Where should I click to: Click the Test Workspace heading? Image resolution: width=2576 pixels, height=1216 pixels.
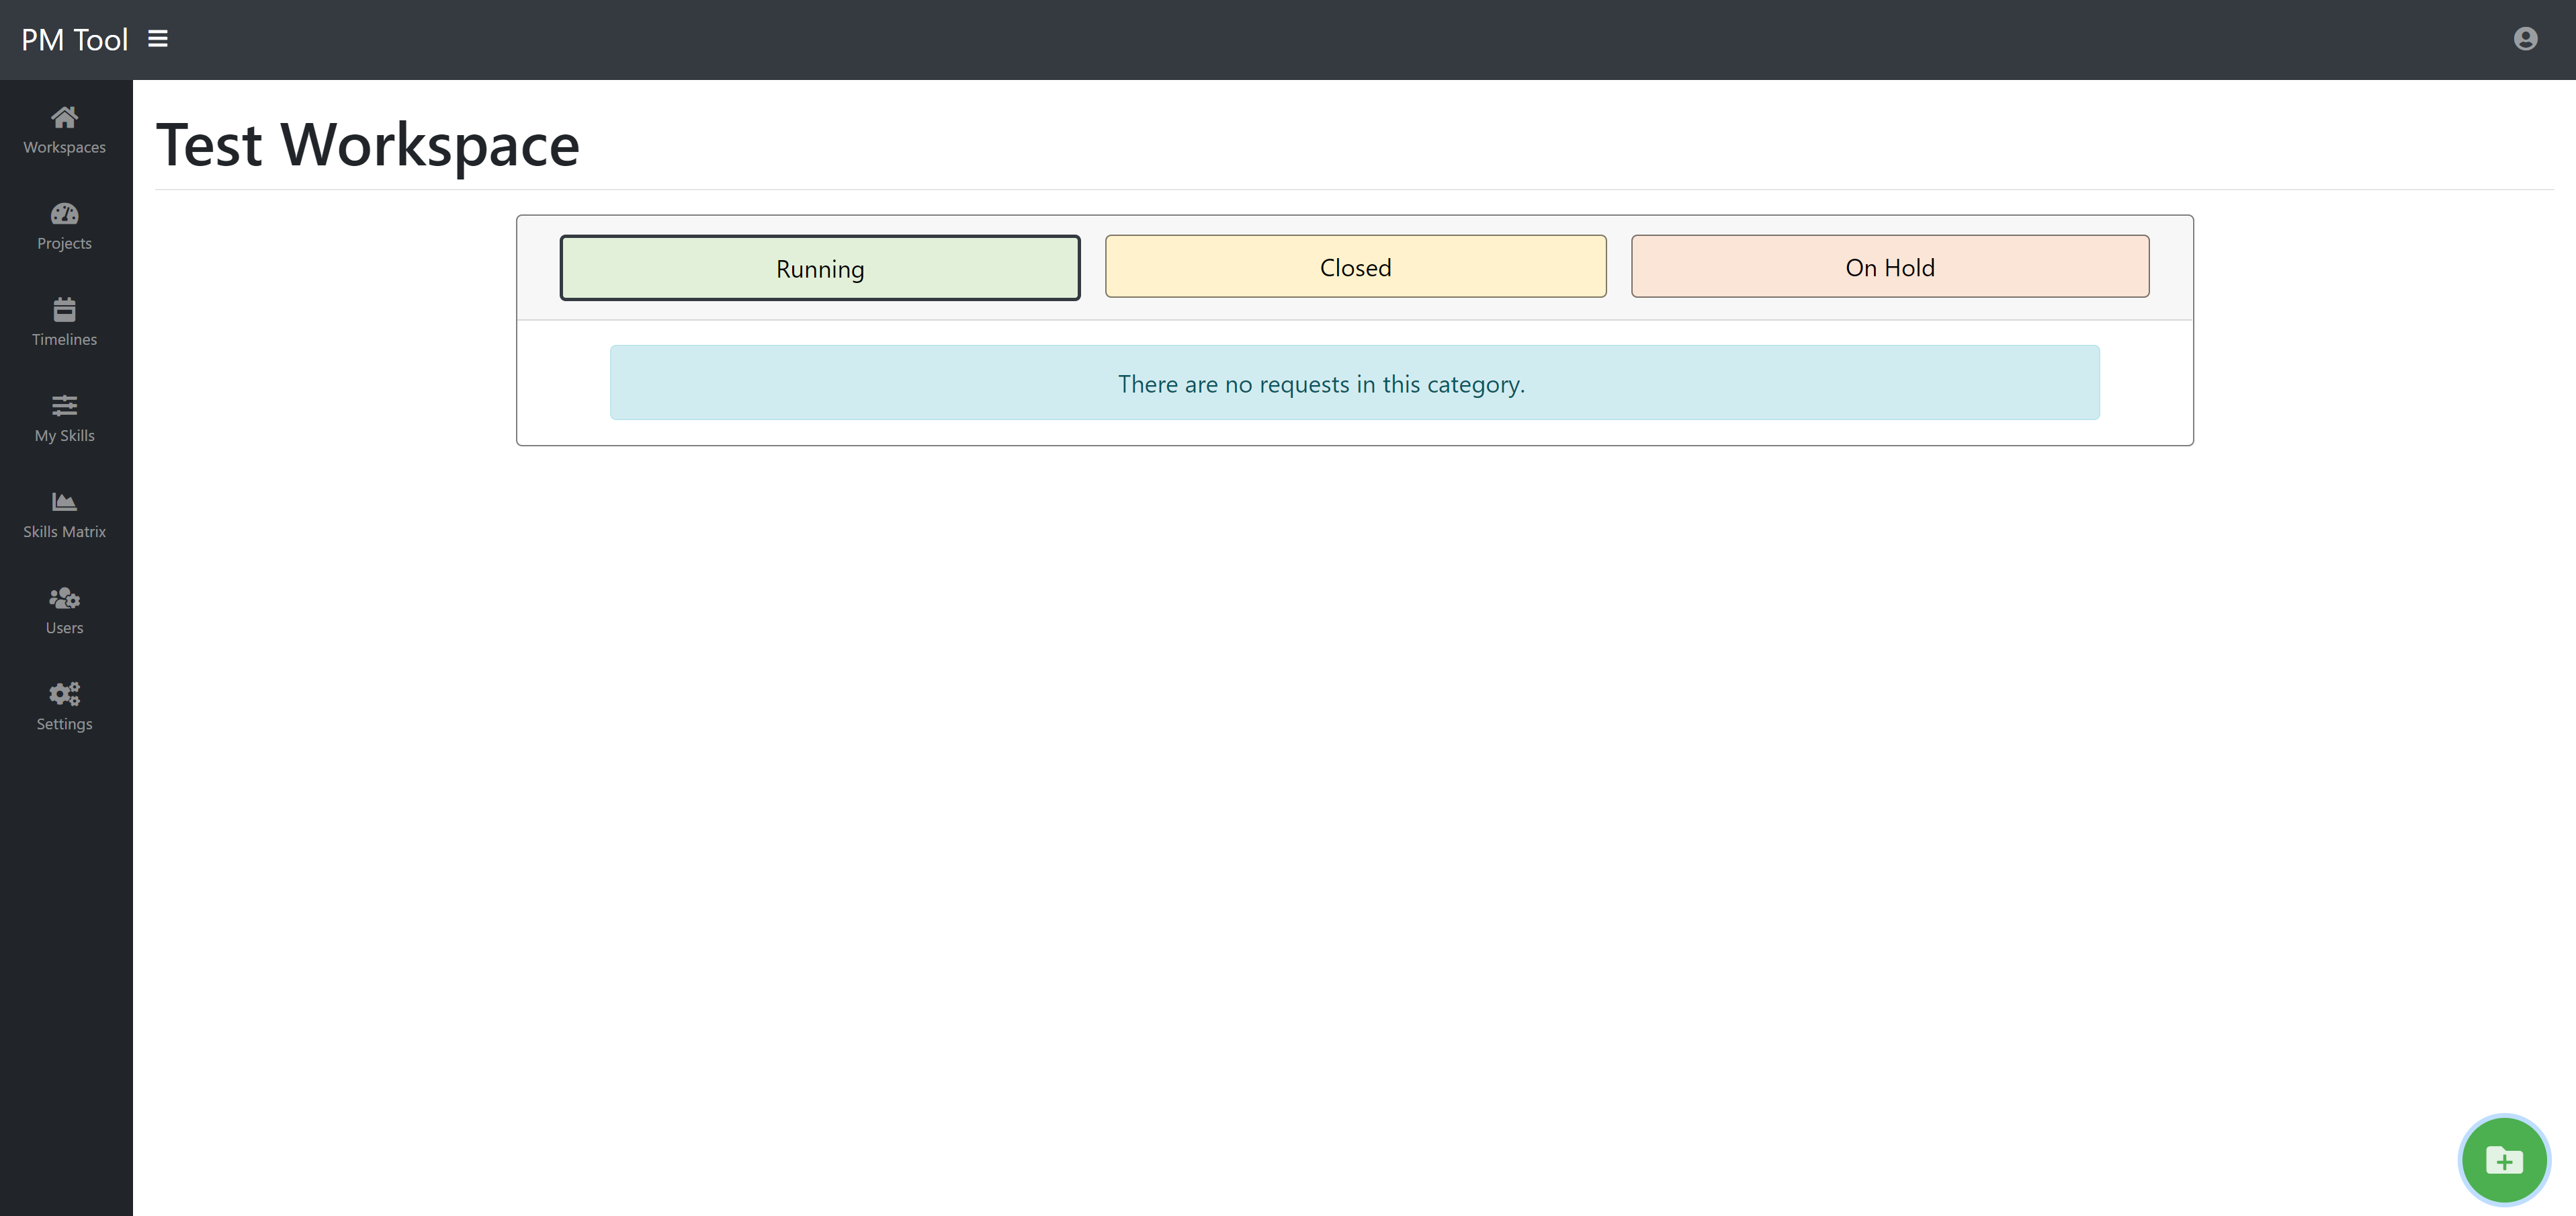tap(368, 145)
